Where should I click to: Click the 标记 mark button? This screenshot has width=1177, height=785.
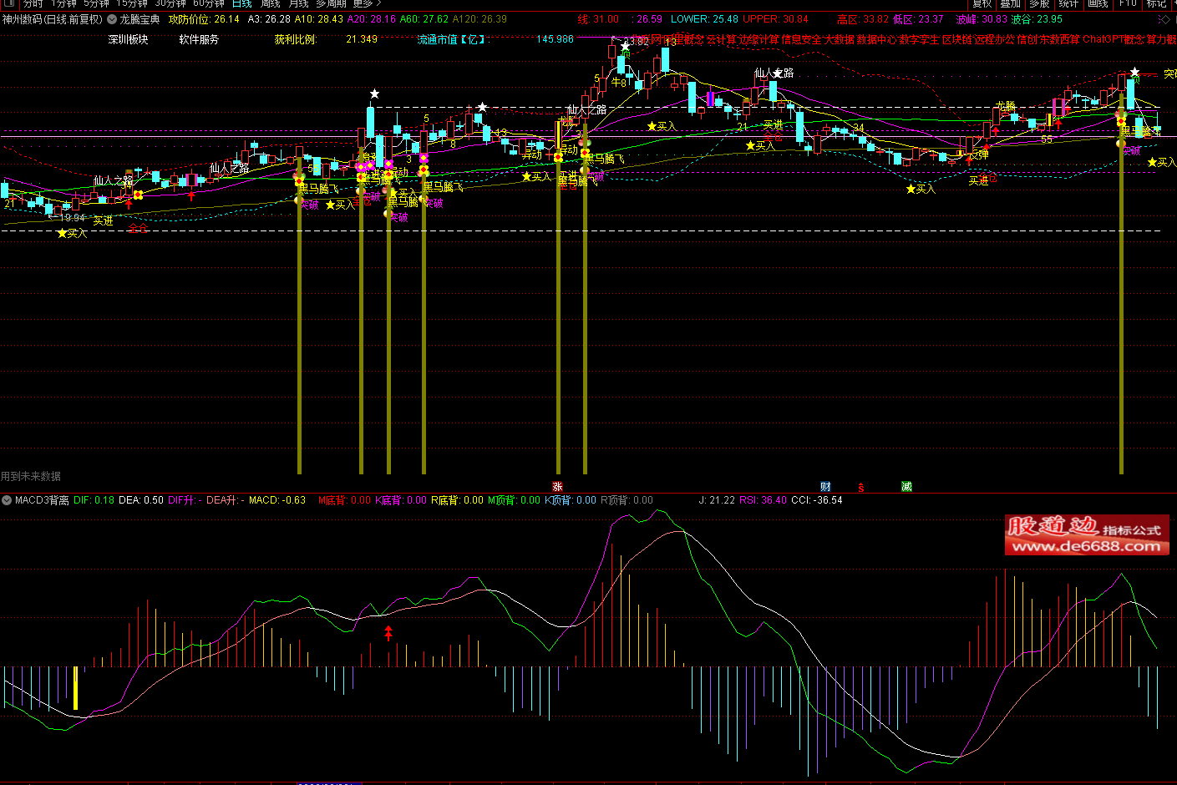coord(1157,3)
